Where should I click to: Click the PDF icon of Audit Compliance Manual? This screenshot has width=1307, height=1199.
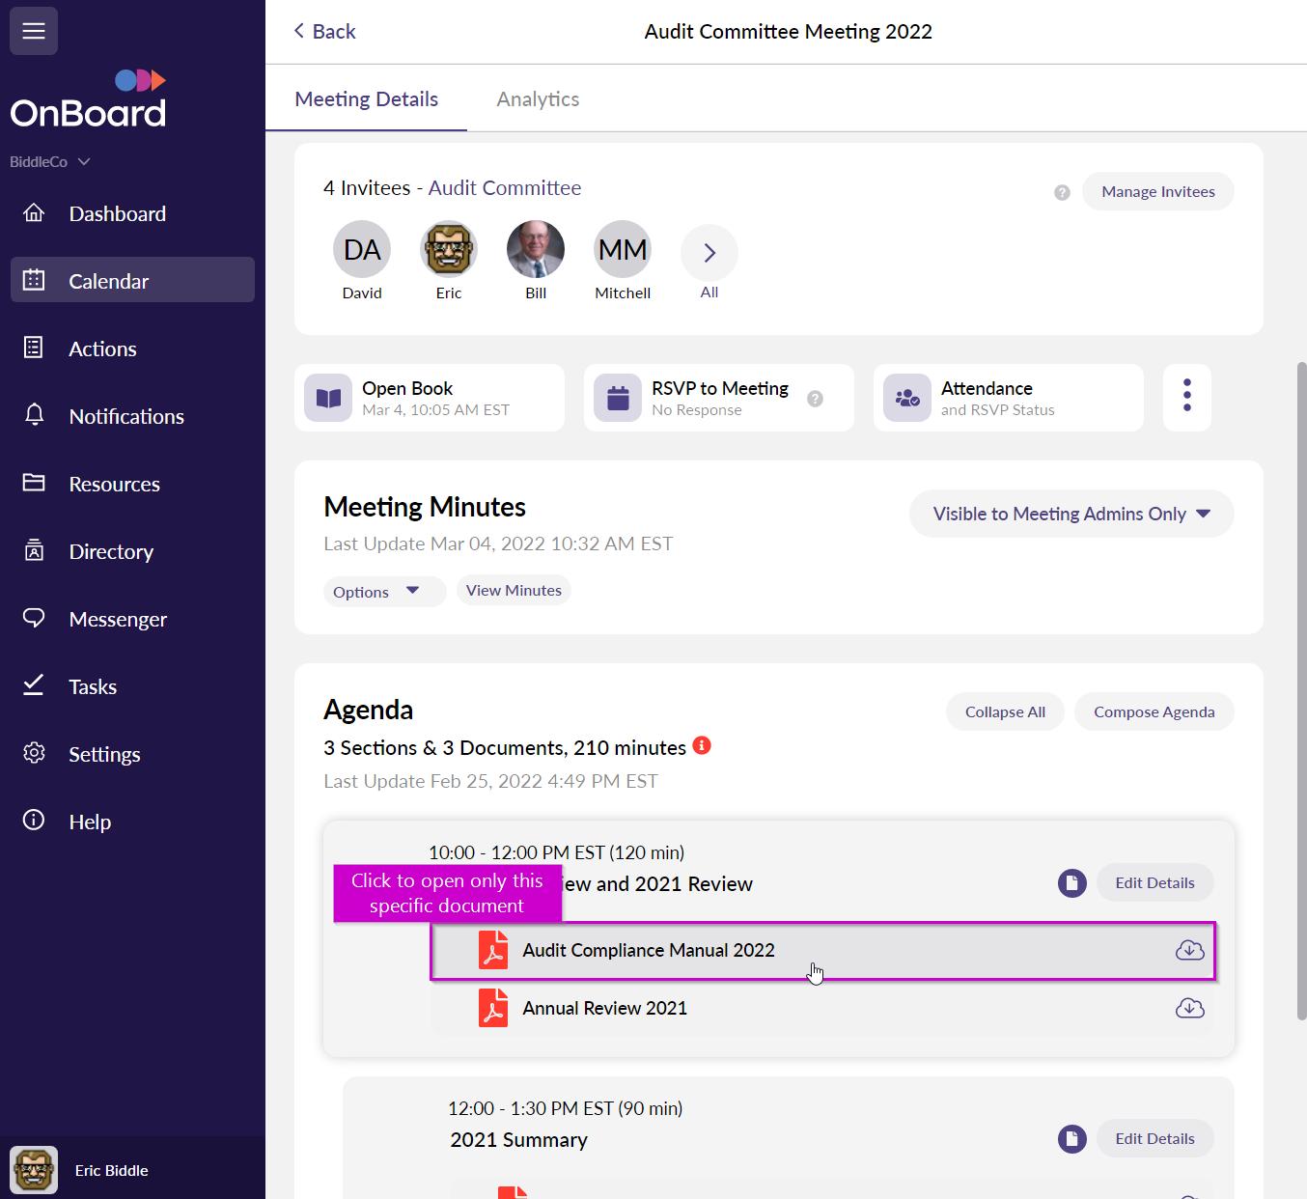pos(493,950)
